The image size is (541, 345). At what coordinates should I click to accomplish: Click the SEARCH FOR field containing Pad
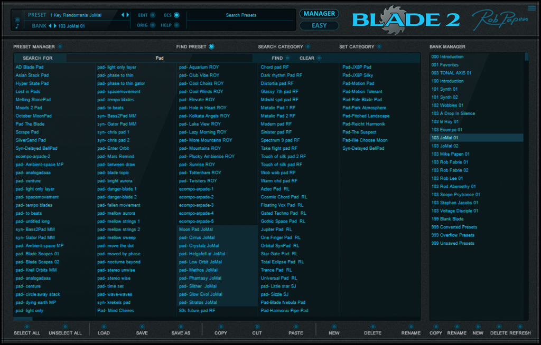(160, 58)
